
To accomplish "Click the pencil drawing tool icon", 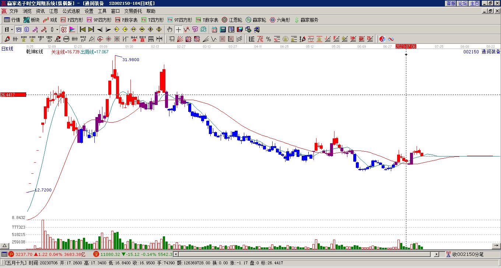I will click(x=7, y=39).
